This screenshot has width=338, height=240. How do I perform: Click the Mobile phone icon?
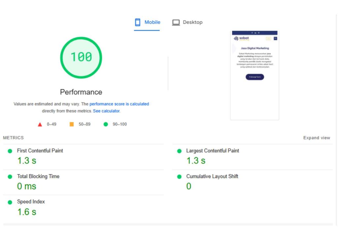pyautogui.click(x=138, y=22)
